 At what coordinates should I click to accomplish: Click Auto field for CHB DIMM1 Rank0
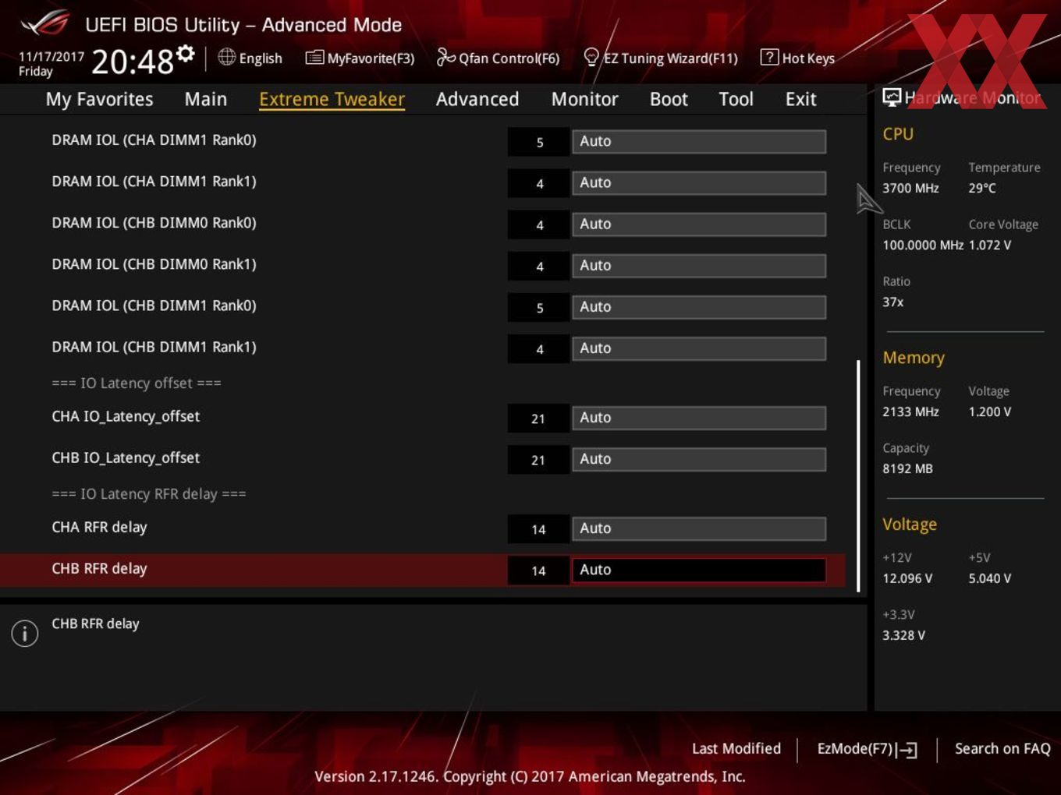699,306
